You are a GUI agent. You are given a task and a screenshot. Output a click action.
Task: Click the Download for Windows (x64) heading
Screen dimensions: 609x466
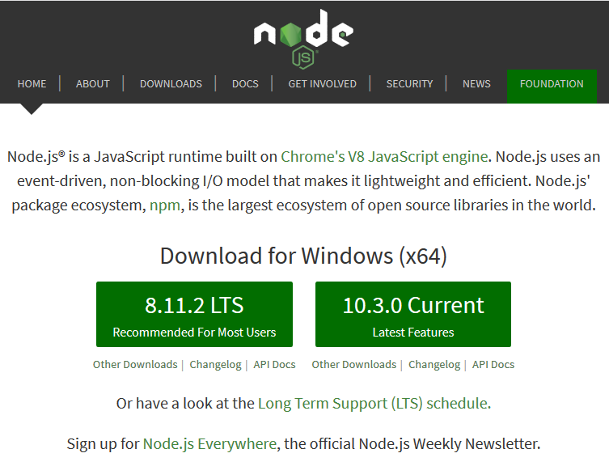(x=304, y=256)
